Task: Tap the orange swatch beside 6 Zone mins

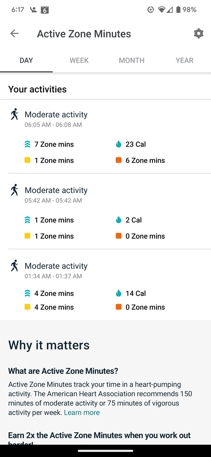Action: (119, 160)
